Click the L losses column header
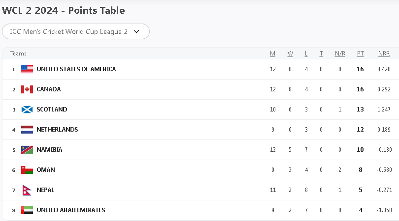This screenshot has width=399, height=221. coord(306,54)
